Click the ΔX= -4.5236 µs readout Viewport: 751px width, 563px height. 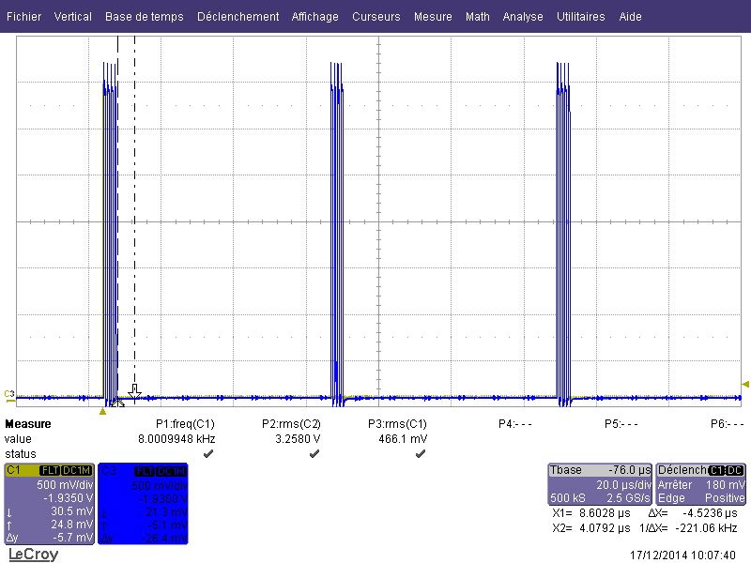(x=693, y=513)
